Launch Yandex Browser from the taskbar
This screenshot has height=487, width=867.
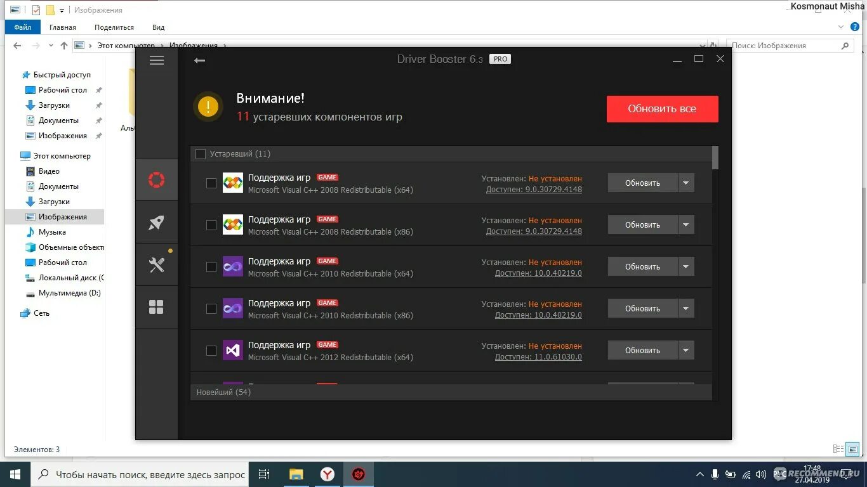tap(327, 474)
